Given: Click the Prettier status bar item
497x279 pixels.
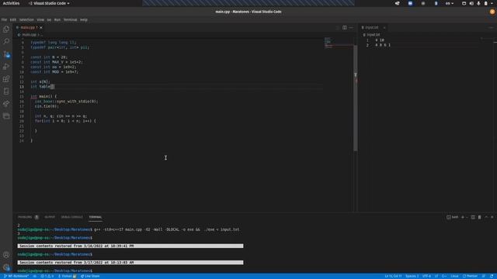Looking at the screenshot, I should coord(470,276).
